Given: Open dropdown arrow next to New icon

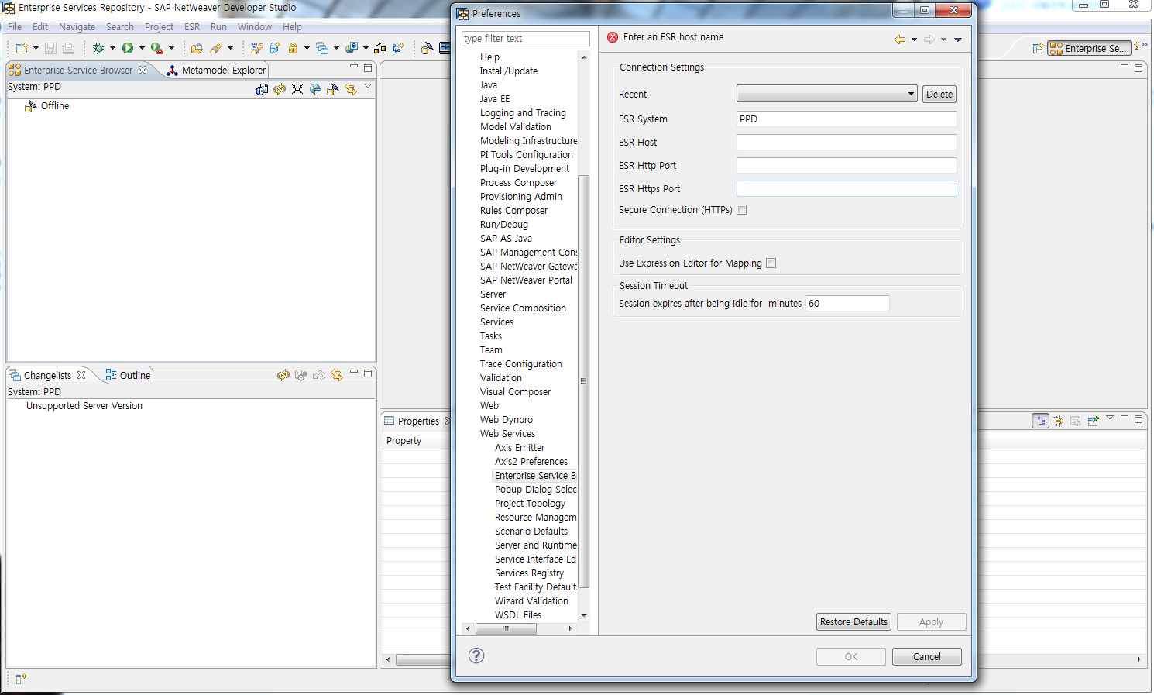Looking at the screenshot, I should click(36, 48).
